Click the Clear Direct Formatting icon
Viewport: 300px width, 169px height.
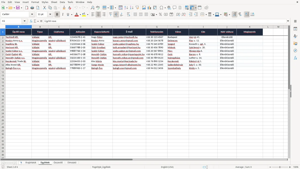coord(69,8)
